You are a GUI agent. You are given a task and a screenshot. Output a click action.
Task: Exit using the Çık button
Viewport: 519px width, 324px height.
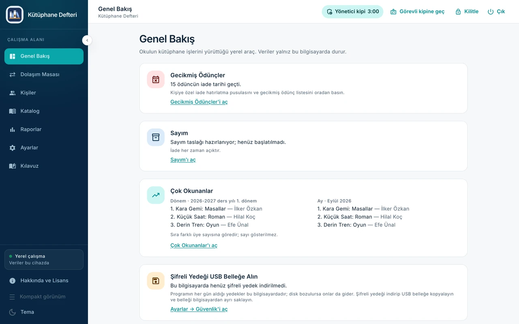pos(496,12)
